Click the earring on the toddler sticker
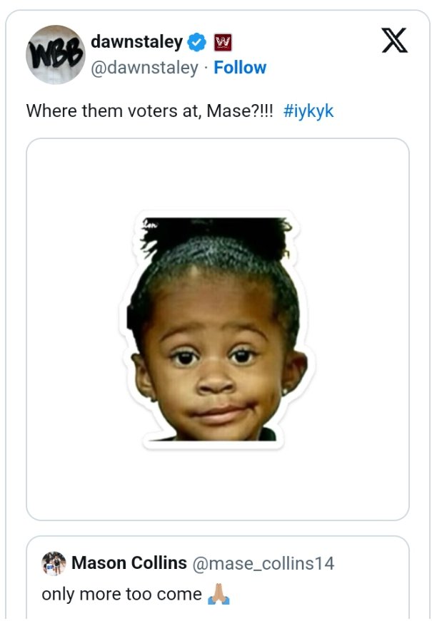This screenshot has width=432, height=621. (x=284, y=391)
